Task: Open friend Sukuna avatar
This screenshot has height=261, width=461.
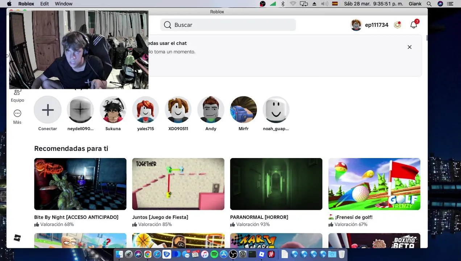Action: (x=113, y=110)
